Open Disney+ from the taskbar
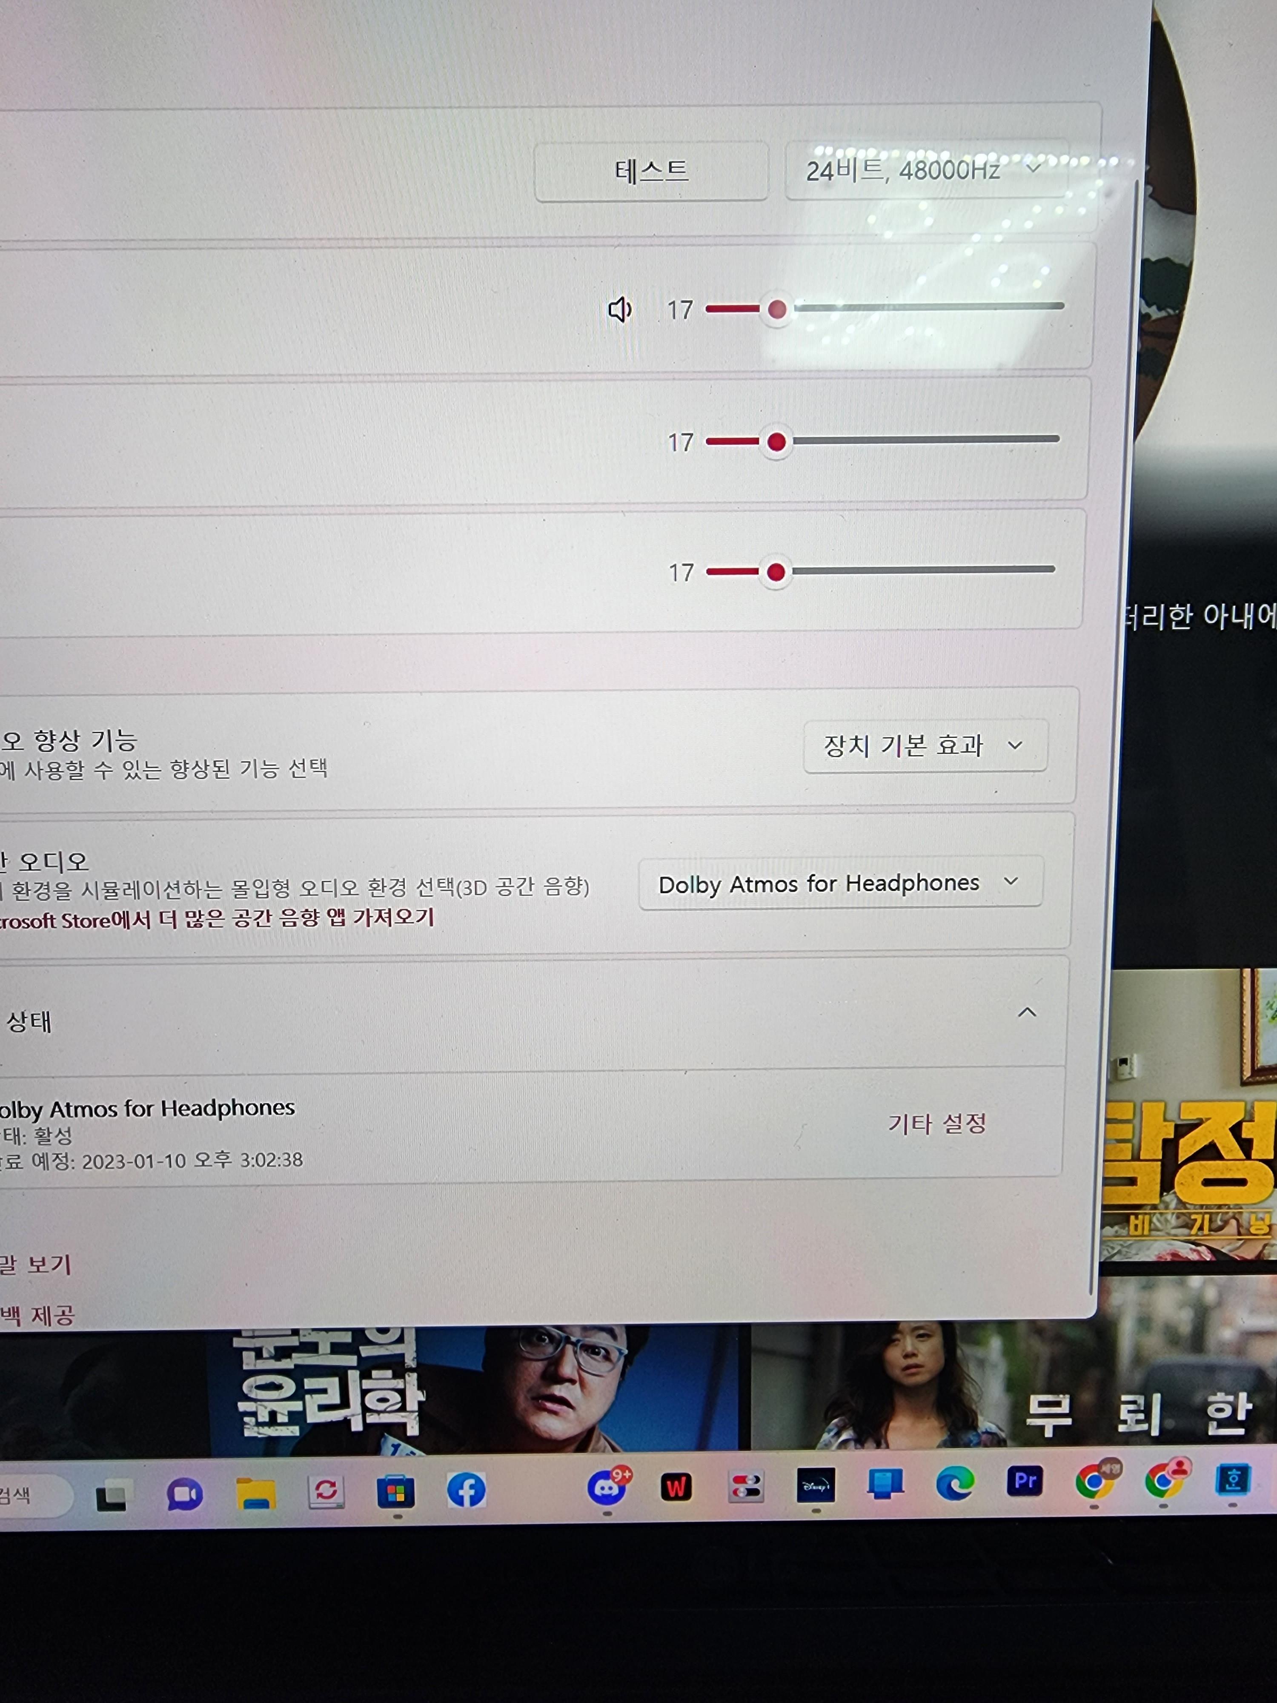The width and height of the screenshot is (1277, 1703). click(x=815, y=1485)
